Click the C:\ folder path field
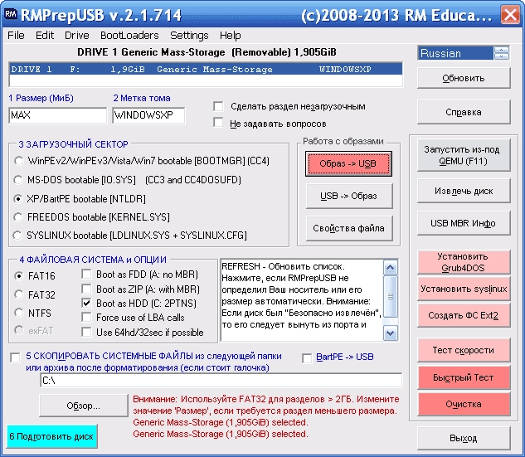Image resolution: width=525 pixels, height=457 pixels. pyautogui.click(x=221, y=381)
